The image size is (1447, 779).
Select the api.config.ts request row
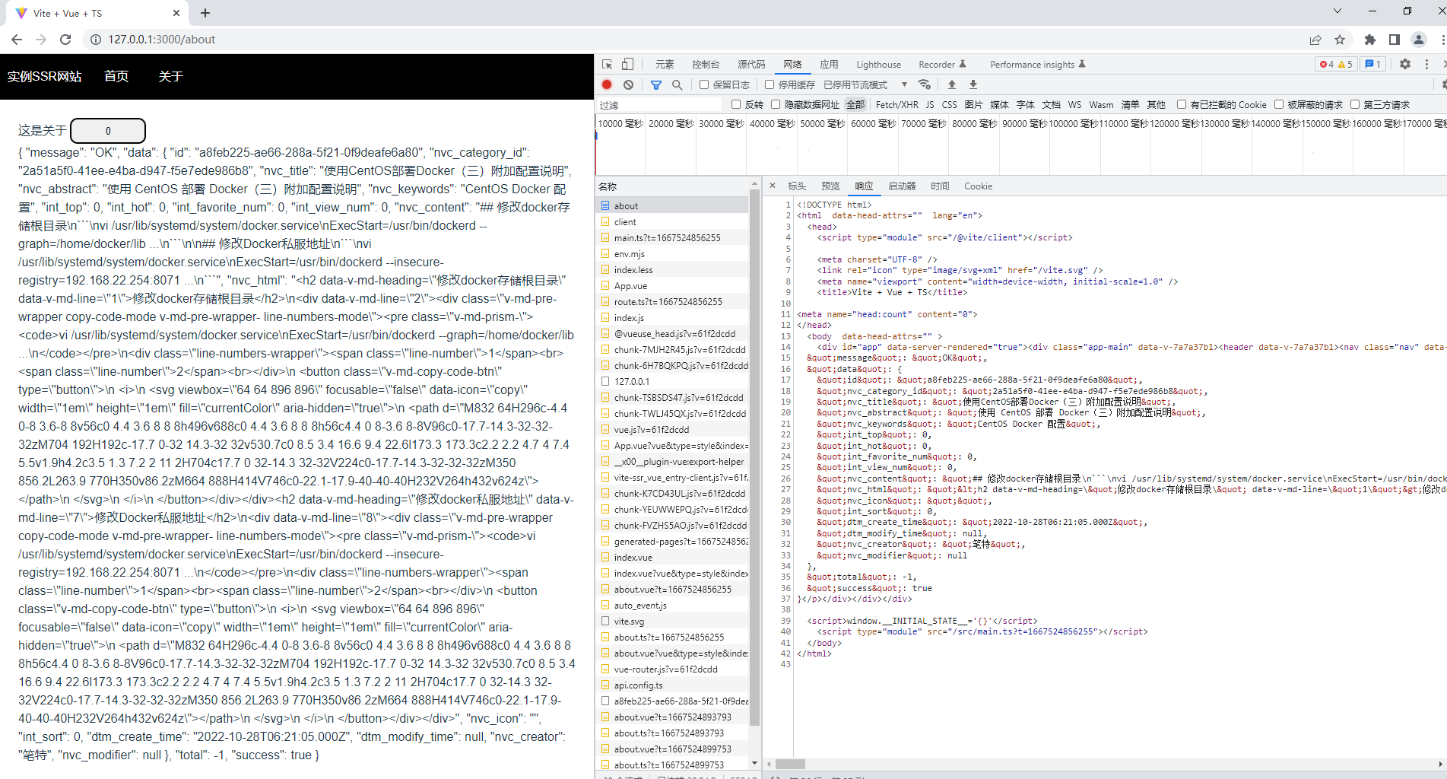(x=673, y=685)
